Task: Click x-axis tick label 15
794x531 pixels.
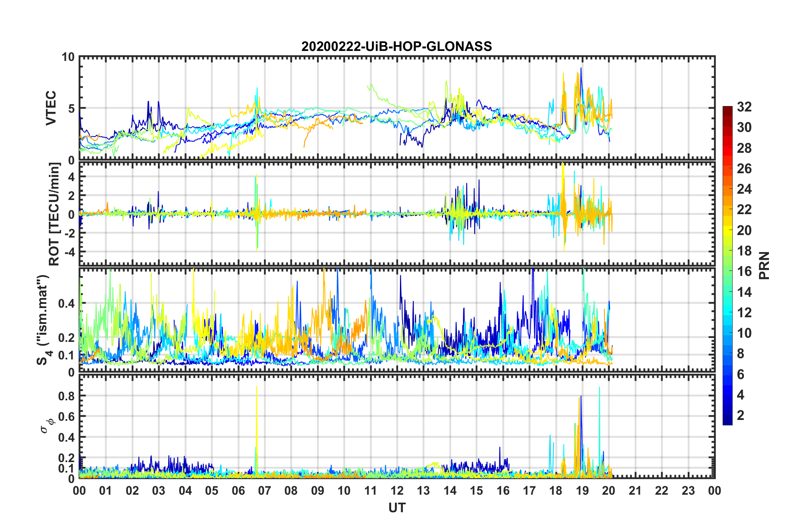Action: pyautogui.click(x=476, y=491)
